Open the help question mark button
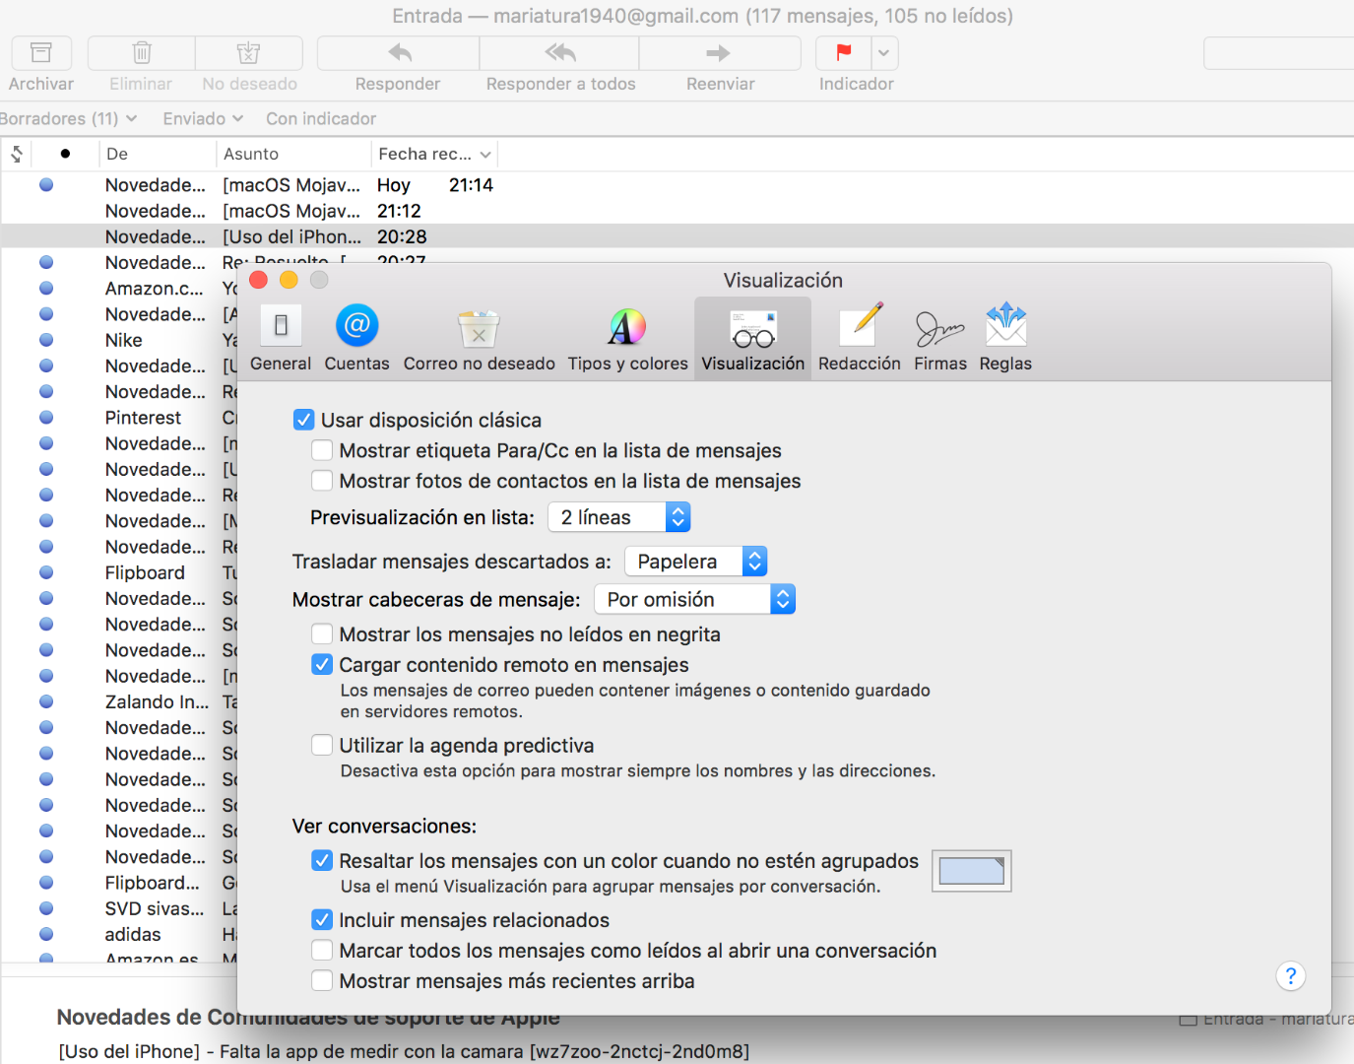Image resolution: width=1354 pixels, height=1064 pixels. click(x=1290, y=975)
